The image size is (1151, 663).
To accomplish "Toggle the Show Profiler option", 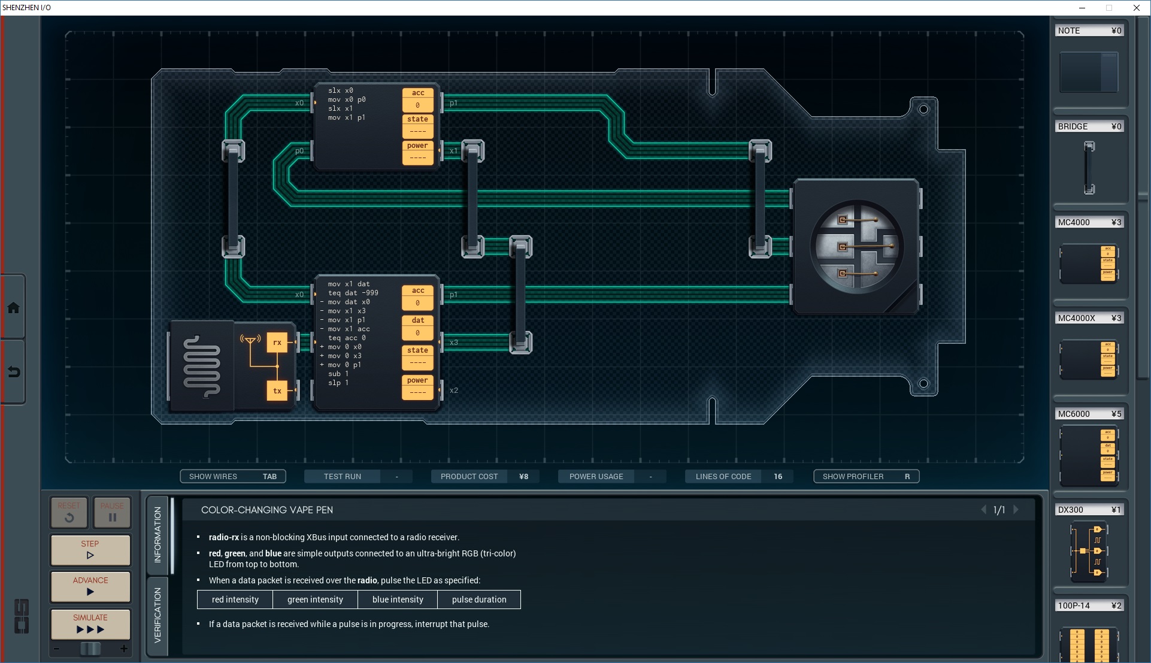I will 865,477.
